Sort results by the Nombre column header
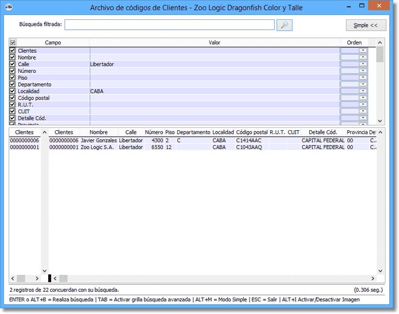The height and width of the screenshot is (314, 399). click(99, 133)
